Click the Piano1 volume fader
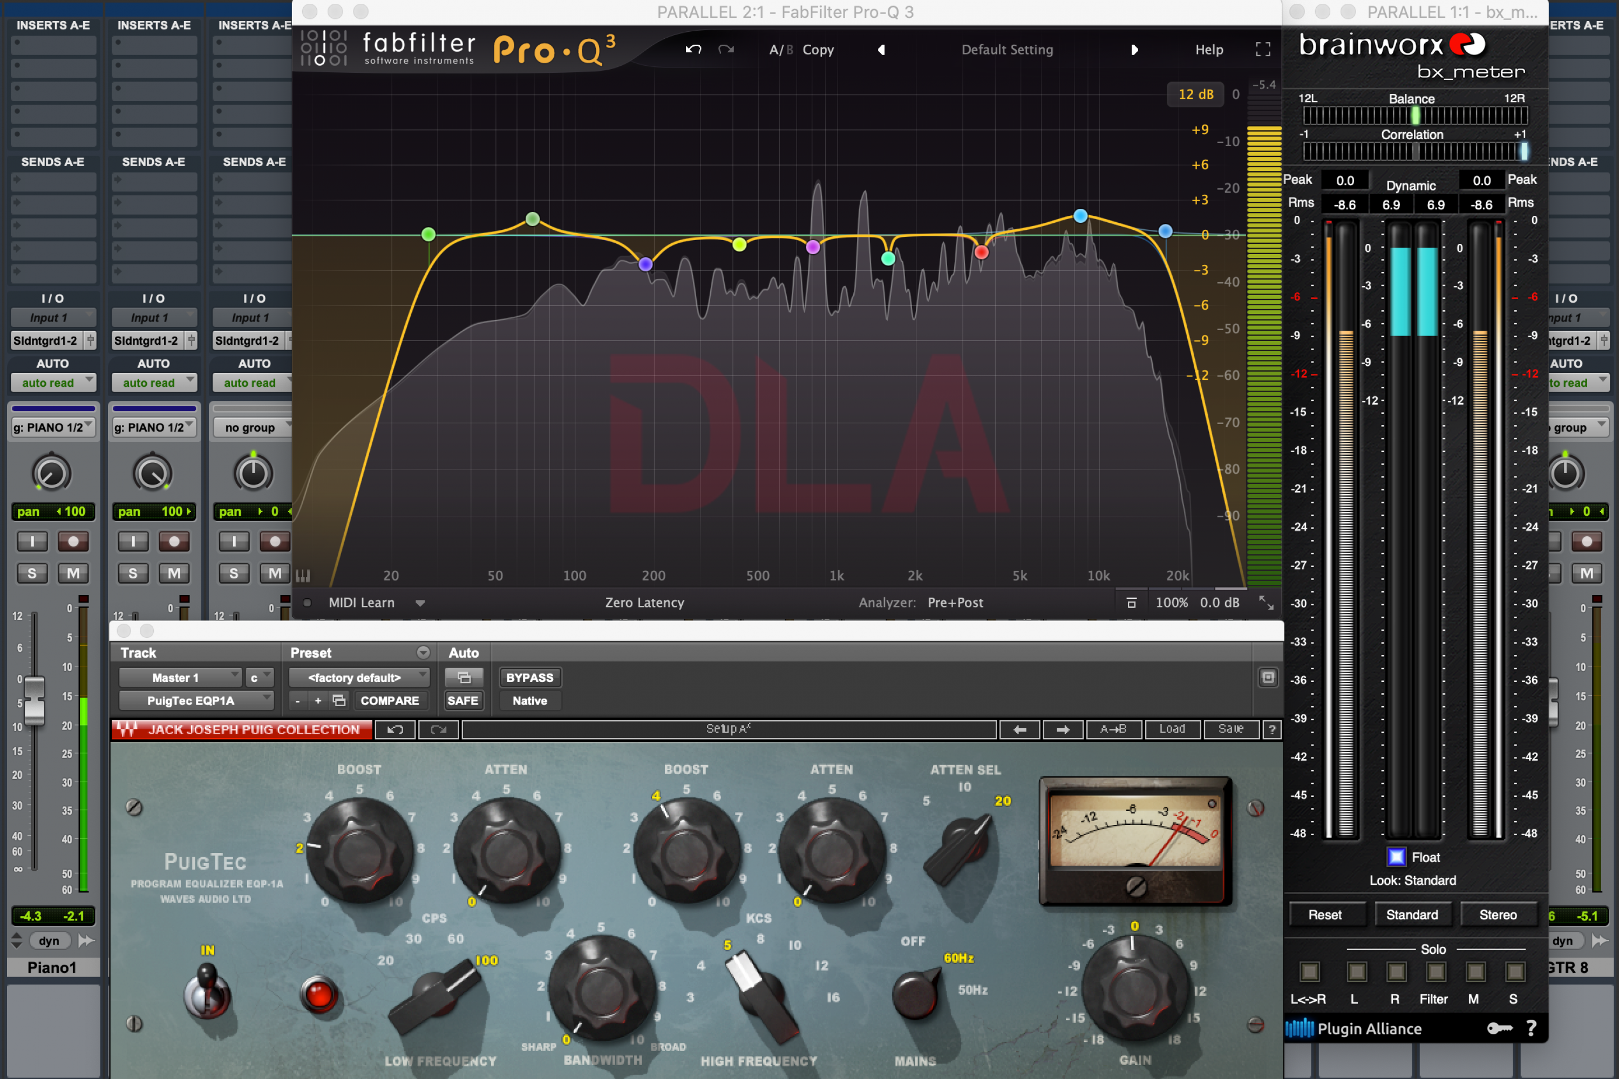The height and width of the screenshot is (1079, 1619). (33, 700)
